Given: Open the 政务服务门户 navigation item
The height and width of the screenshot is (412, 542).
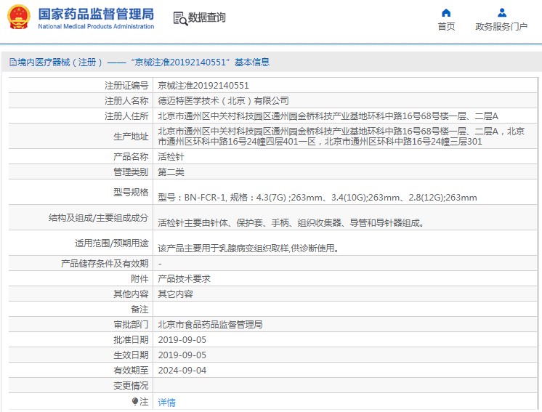Looking at the screenshot, I should click(x=501, y=27).
